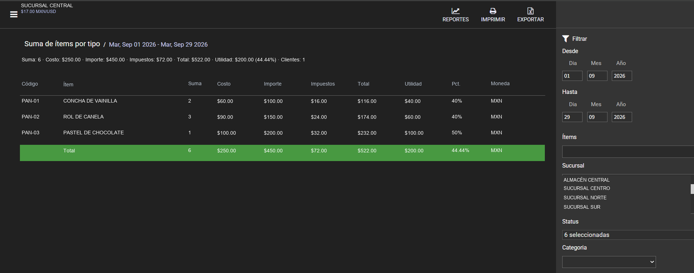Select SUCURSAL CENTRO in Sucursal list
The image size is (694, 273).
[586, 188]
